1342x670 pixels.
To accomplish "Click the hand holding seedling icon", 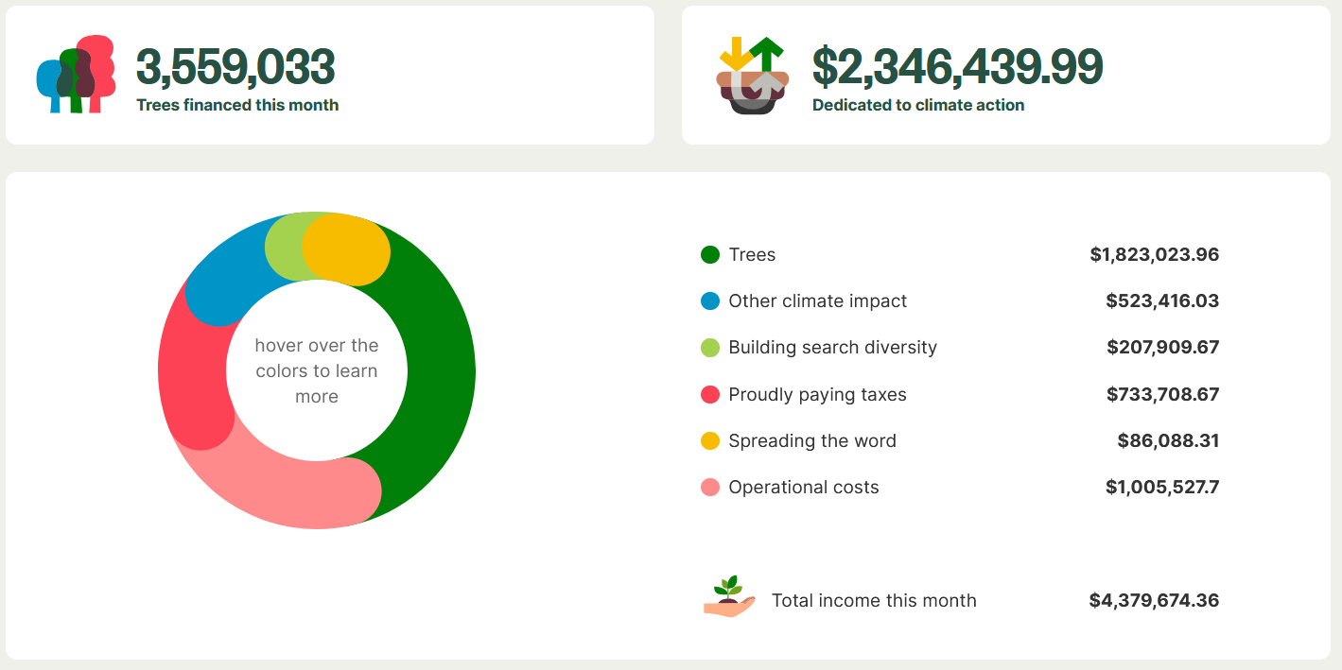I will point(730,598).
